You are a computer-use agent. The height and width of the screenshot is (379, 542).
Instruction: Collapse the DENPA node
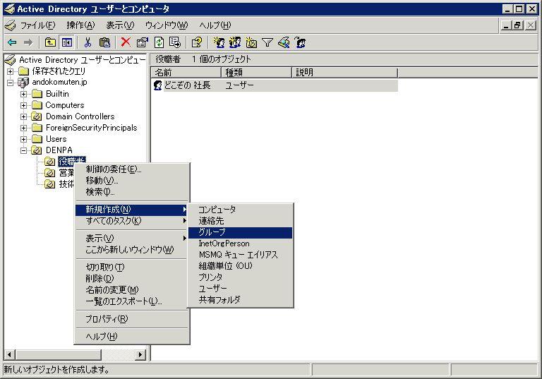tap(23, 150)
